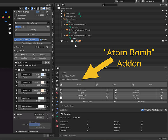Click the Clean button

(x=113, y=85)
